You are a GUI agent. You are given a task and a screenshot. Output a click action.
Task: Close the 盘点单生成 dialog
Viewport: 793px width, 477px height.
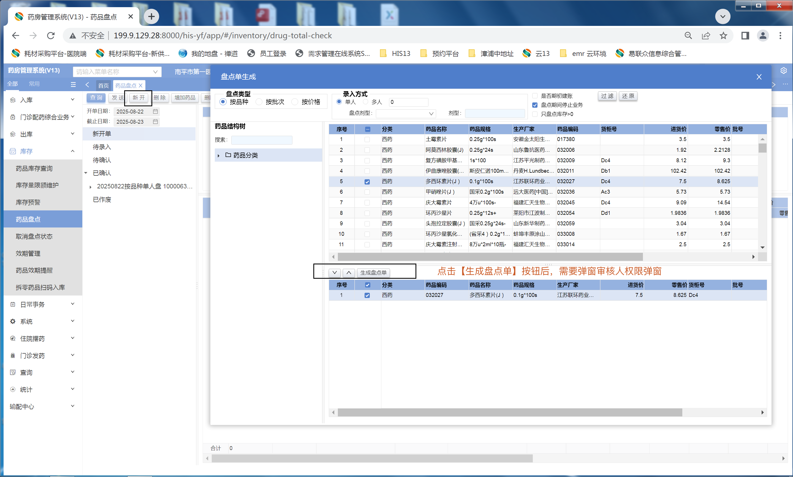pyautogui.click(x=759, y=77)
